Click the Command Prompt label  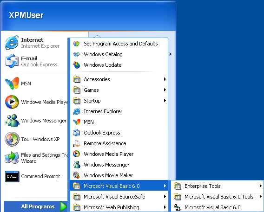pyautogui.click(x=40, y=176)
